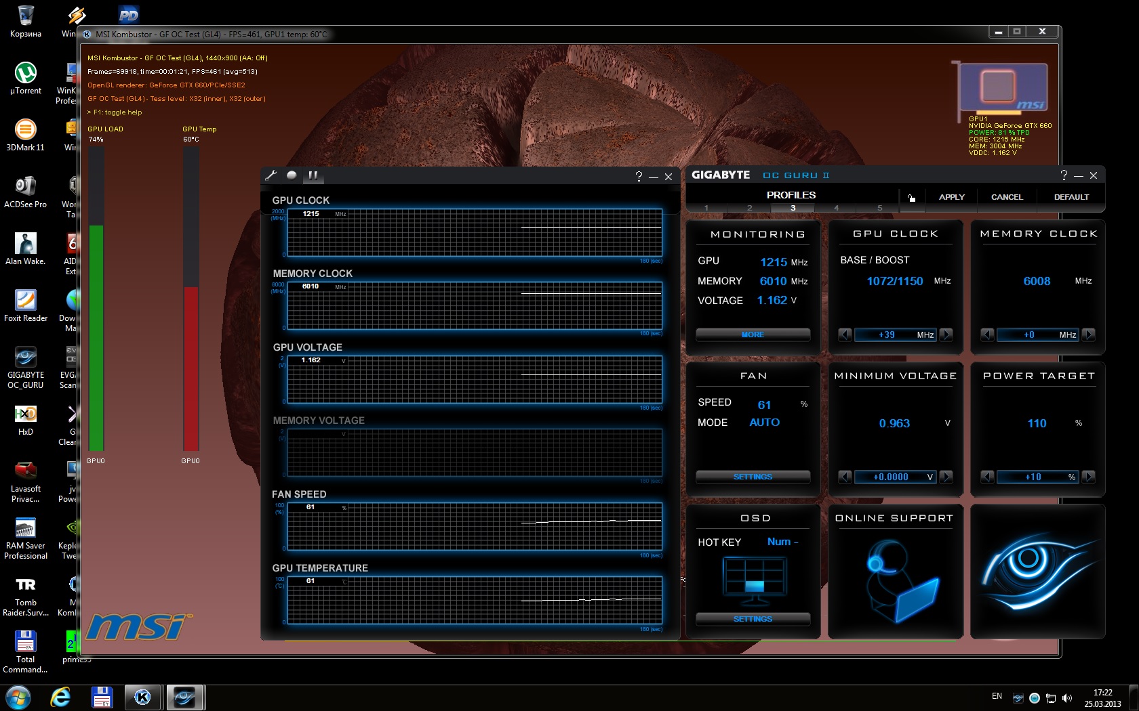1139x711 pixels.
Task: Select profile 5 tab
Action: 879,208
